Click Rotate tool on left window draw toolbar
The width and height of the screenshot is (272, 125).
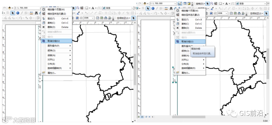coord(78,8)
